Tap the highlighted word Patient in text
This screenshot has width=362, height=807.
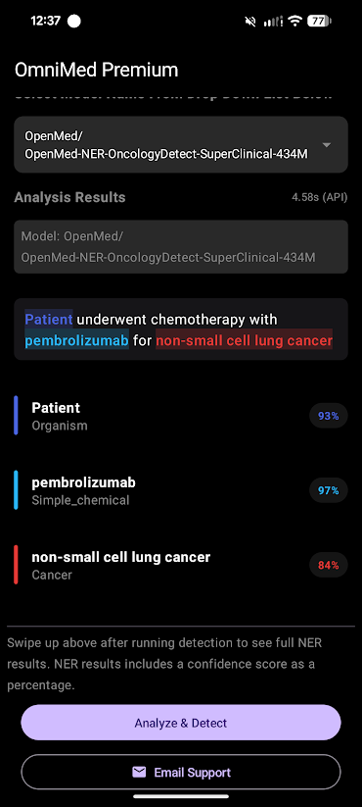coord(49,319)
